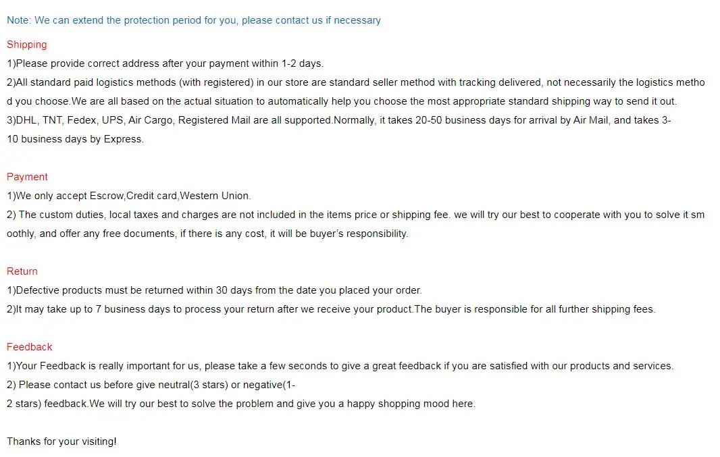Click the '7 business days to process' line

pyautogui.click(x=331, y=309)
